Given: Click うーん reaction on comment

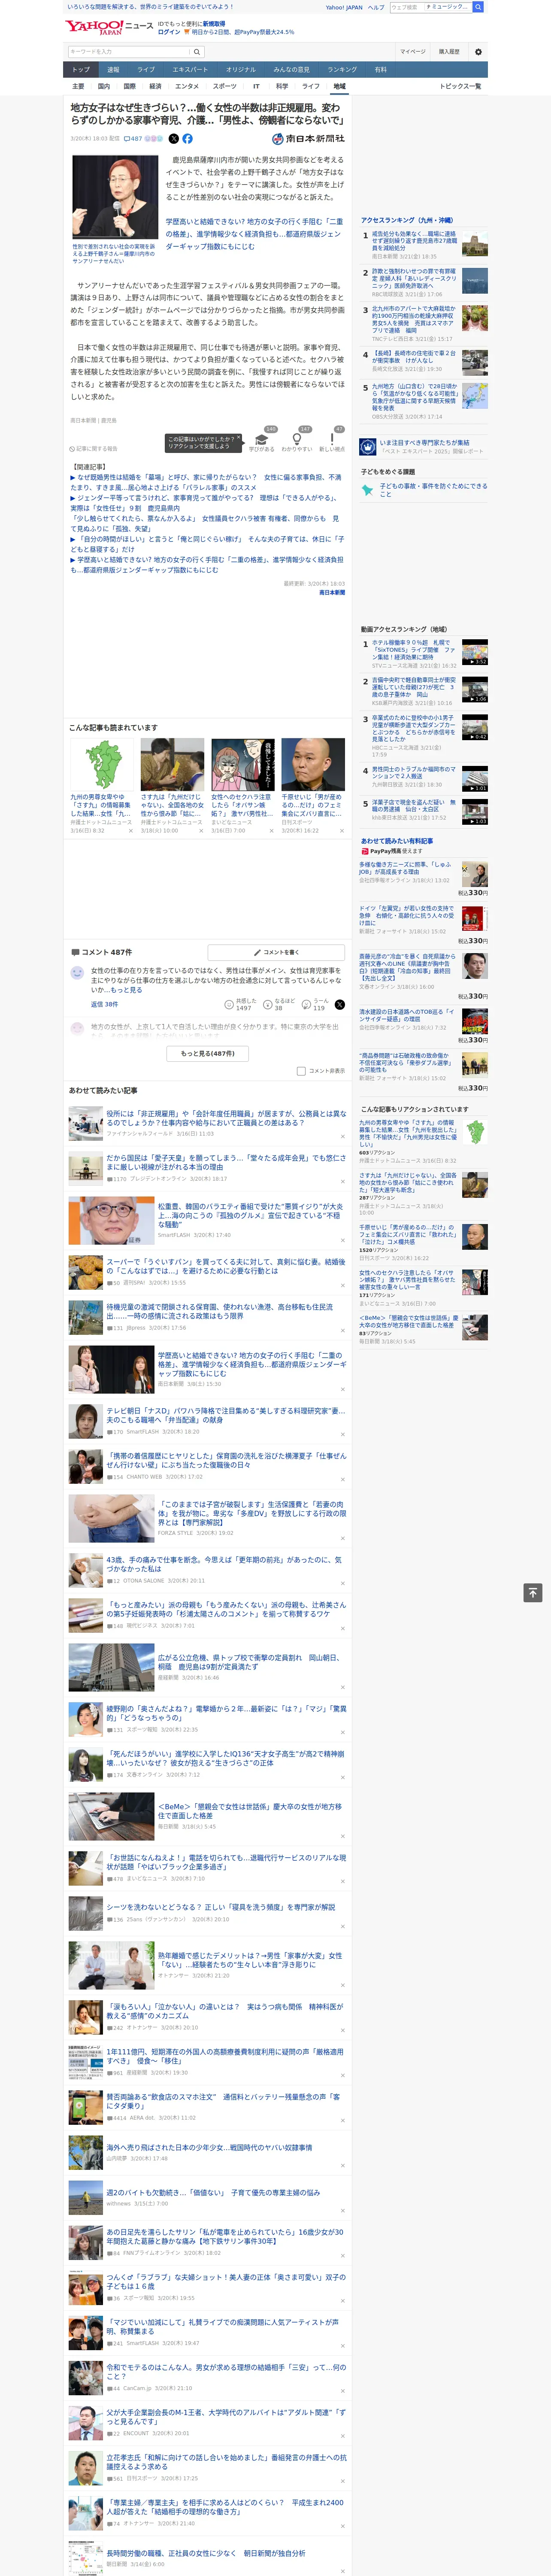Looking at the screenshot, I should (x=315, y=1004).
